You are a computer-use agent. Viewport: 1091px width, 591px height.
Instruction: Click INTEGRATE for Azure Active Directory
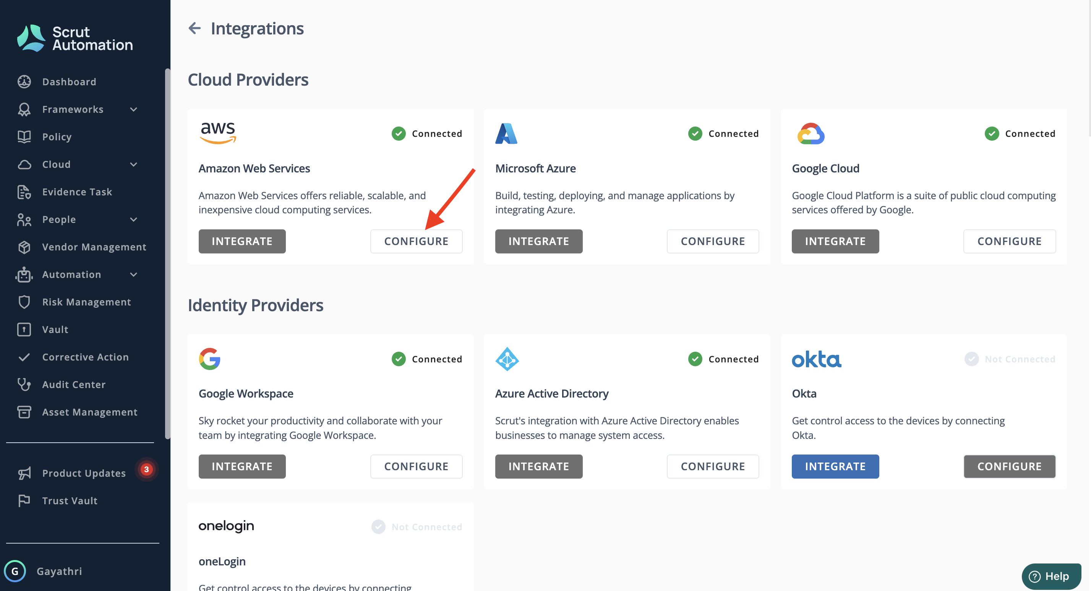pyautogui.click(x=539, y=466)
